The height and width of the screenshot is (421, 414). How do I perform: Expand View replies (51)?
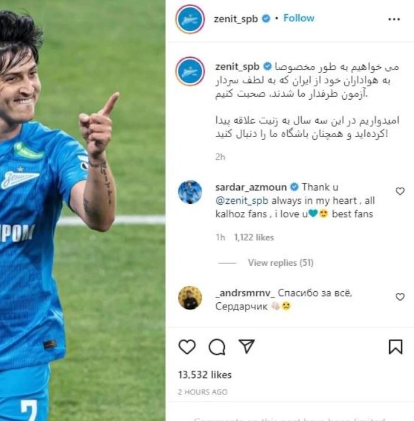[281, 263]
